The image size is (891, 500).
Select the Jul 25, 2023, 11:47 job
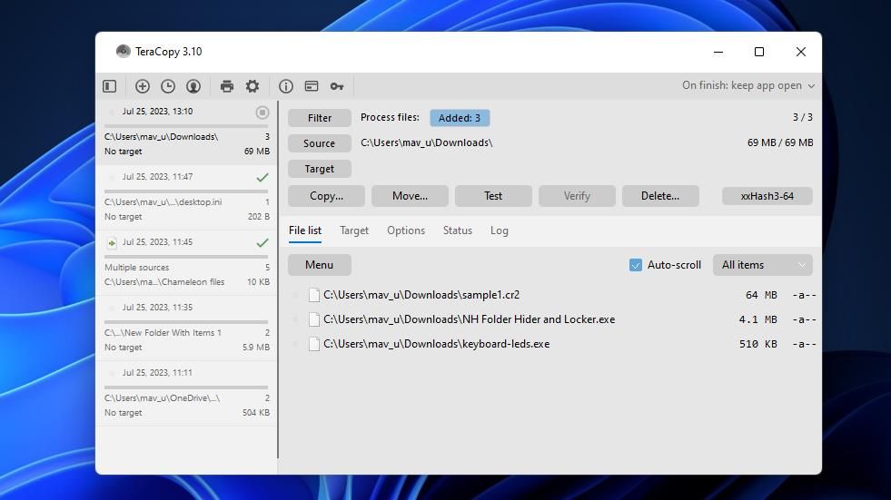tap(186, 198)
